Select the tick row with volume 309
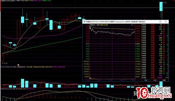 tap(155, 49)
